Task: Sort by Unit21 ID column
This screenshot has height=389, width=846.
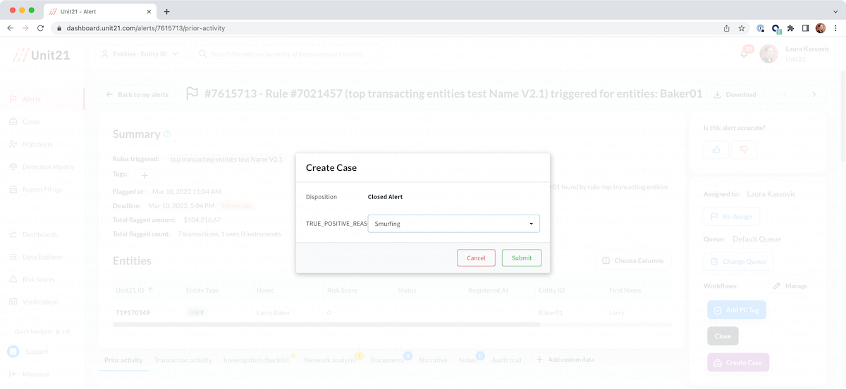Action: click(x=134, y=290)
